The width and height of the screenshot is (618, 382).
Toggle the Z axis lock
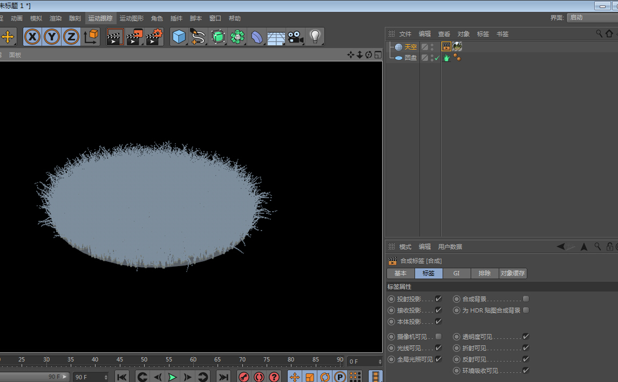point(71,37)
